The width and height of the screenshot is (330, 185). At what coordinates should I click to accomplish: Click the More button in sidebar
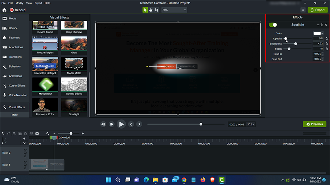(15, 115)
